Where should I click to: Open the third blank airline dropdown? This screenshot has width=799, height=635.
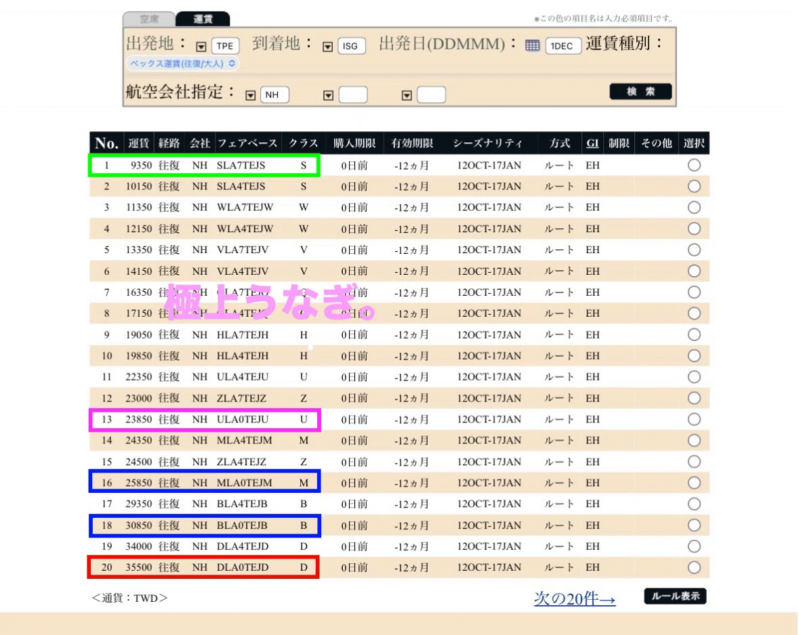coord(405,95)
